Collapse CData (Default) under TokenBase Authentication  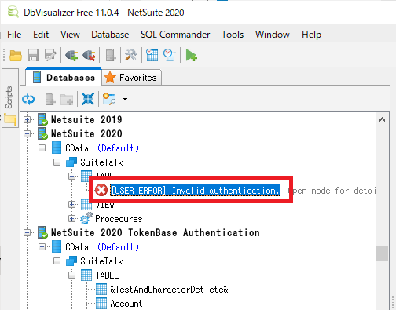(42, 246)
